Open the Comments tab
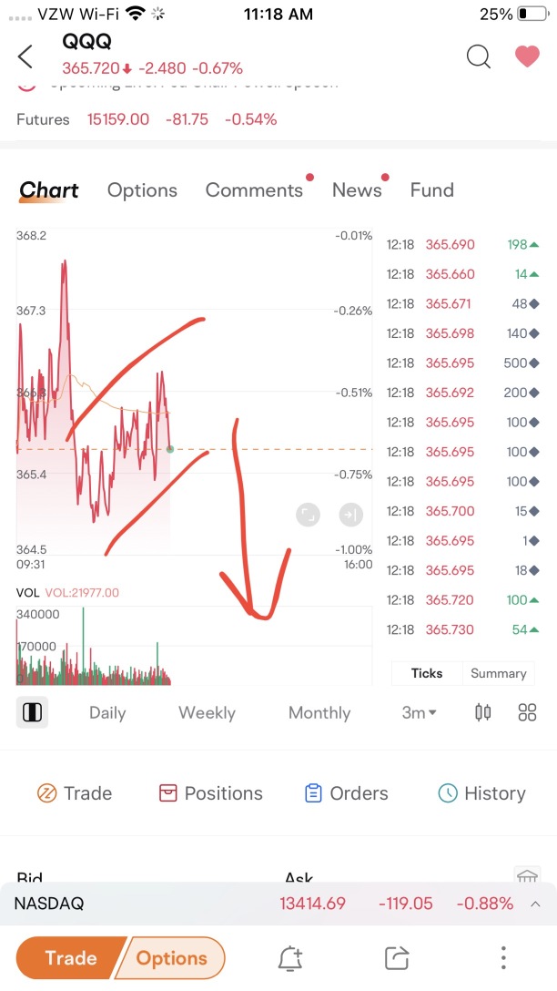Screen dimensions: 557x991 [x=255, y=189]
